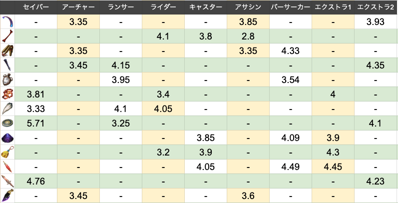Open the purple shell item icon
The height and width of the screenshot is (203, 398).
coord(7,138)
